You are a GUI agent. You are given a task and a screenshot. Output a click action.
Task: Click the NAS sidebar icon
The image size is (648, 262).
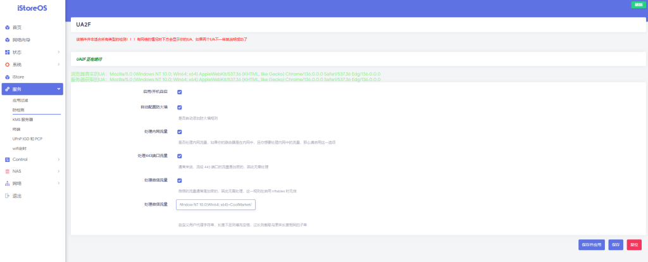[8, 171]
